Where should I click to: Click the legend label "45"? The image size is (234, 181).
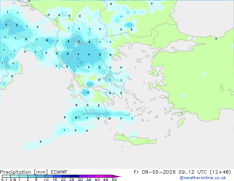point(106,180)
